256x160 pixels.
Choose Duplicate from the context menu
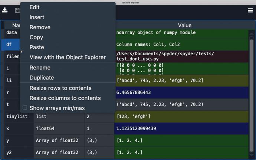pos(42,78)
